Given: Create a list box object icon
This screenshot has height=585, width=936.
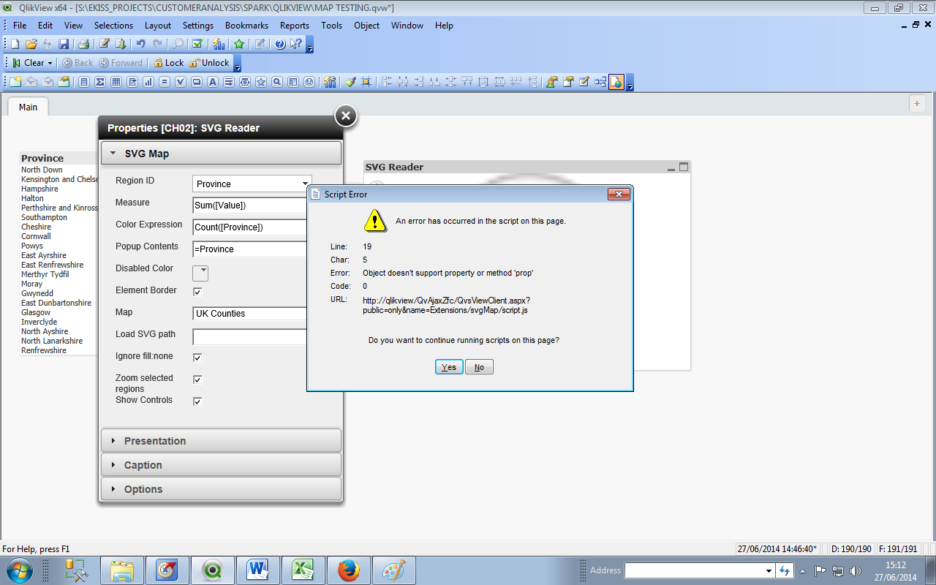Looking at the screenshot, I should (x=84, y=82).
